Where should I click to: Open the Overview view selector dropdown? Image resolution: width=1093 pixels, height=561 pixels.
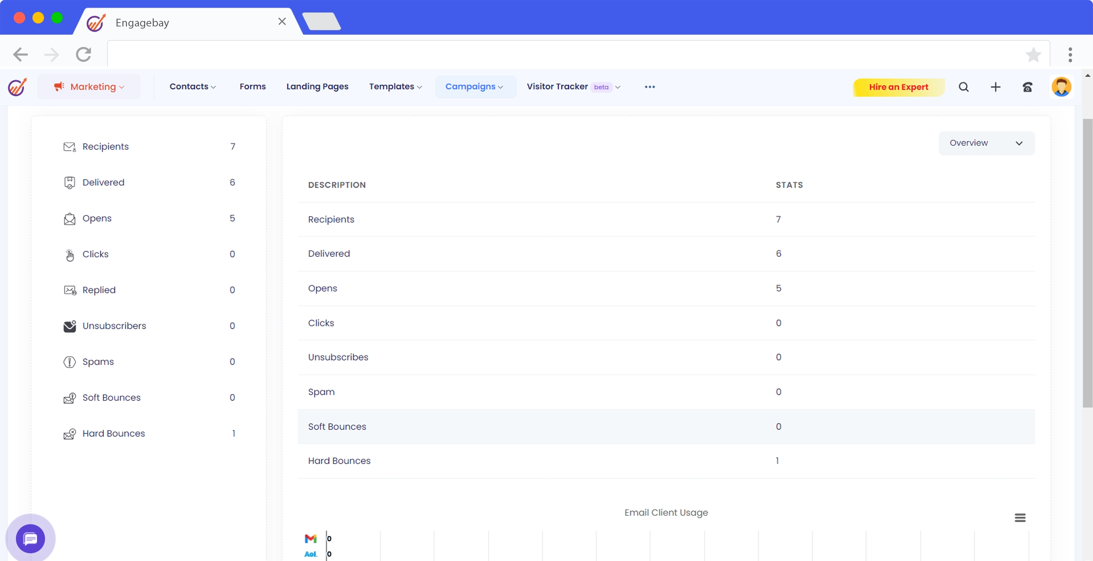pos(986,143)
